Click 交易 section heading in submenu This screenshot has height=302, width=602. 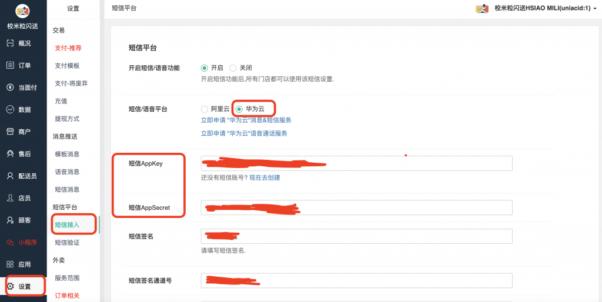click(59, 31)
